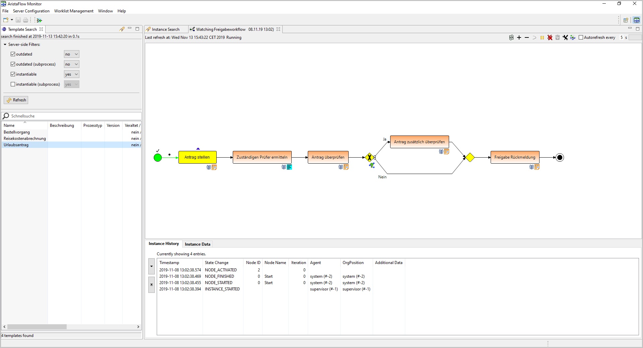Viewport: 643px width, 348px height.
Task: Click the refresh instance icon in monitor toolbar
Action: tap(511, 37)
